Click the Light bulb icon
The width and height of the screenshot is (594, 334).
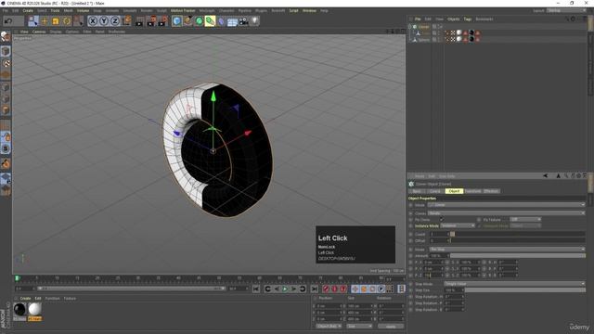click(254, 21)
